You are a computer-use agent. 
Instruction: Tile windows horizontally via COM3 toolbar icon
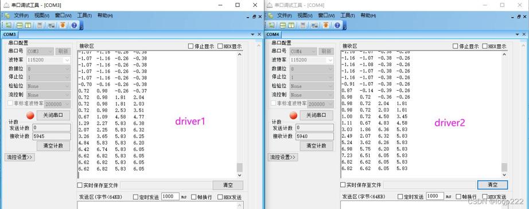click(20, 25)
